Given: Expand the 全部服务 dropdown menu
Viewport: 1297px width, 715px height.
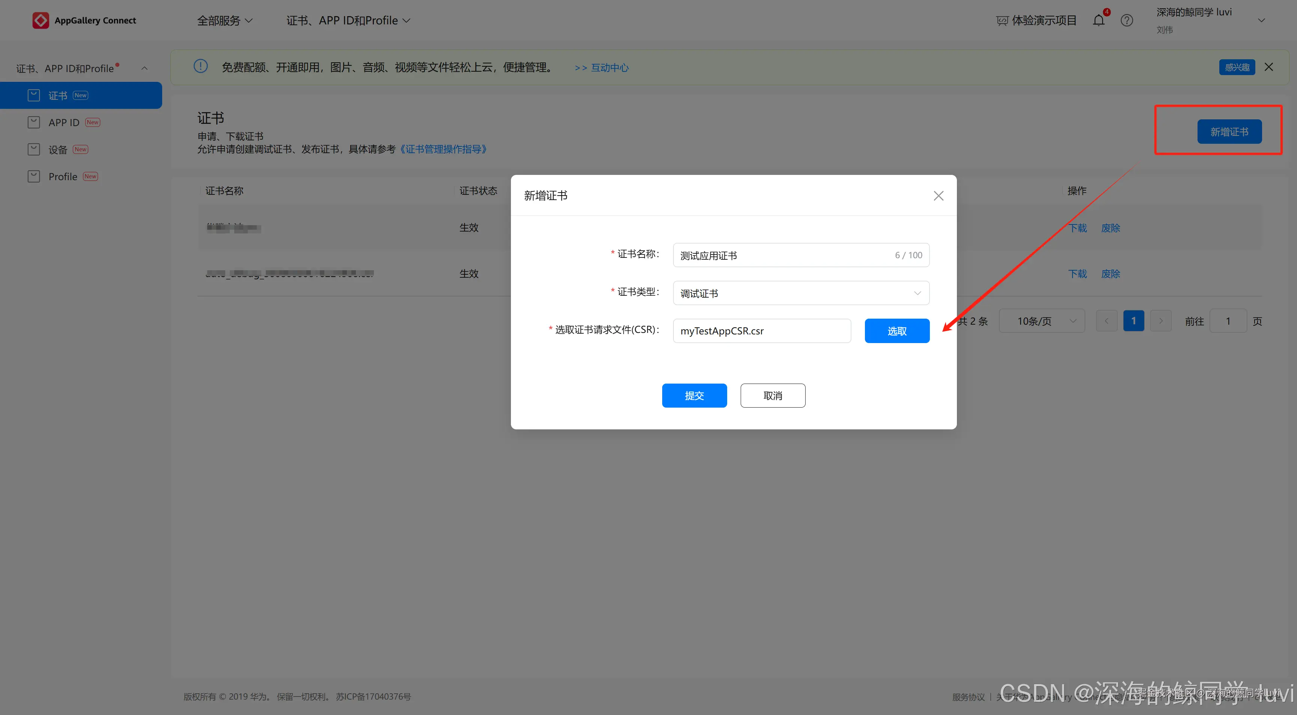Looking at the screenshot, I should coord(224,21).
